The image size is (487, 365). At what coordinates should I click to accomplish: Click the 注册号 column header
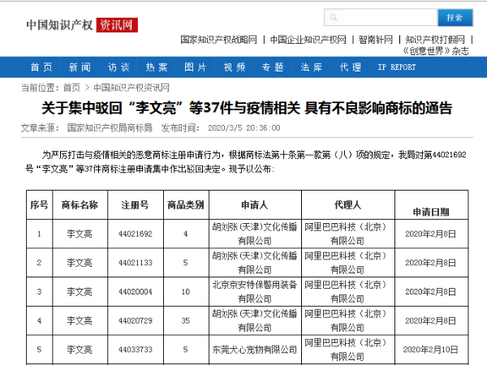[135, 205]
